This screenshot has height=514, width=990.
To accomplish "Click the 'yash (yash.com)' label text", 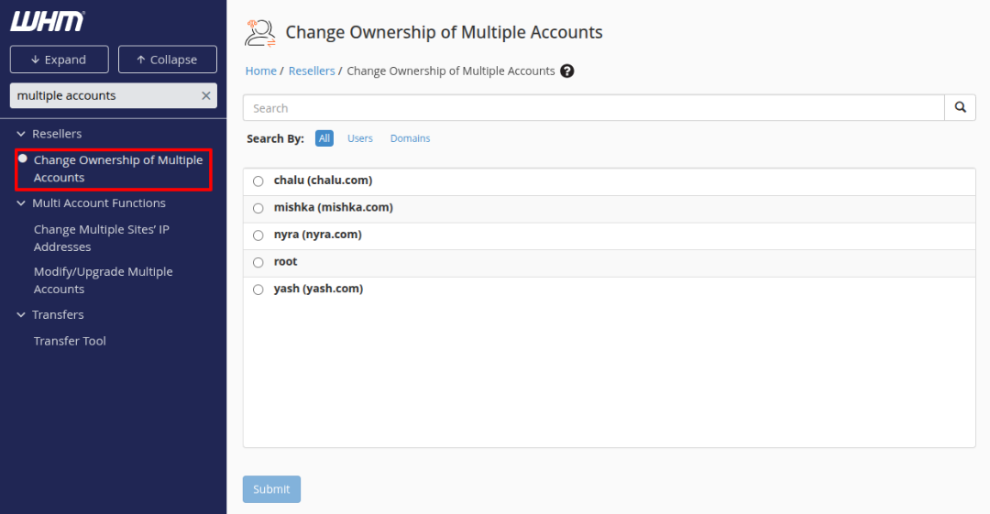I will point(318,290).
